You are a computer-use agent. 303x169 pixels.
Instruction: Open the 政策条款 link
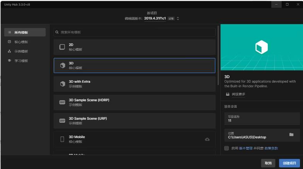point(271,148)
